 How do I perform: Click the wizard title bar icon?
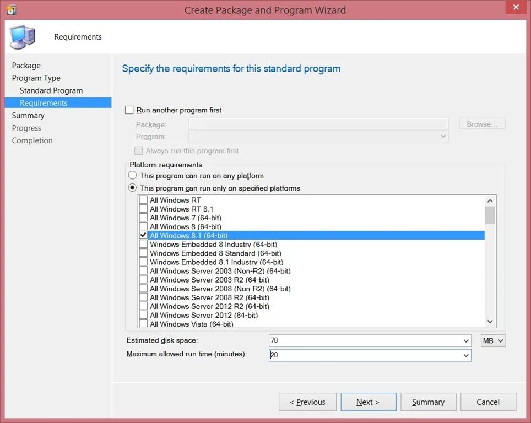click(11, 10)
